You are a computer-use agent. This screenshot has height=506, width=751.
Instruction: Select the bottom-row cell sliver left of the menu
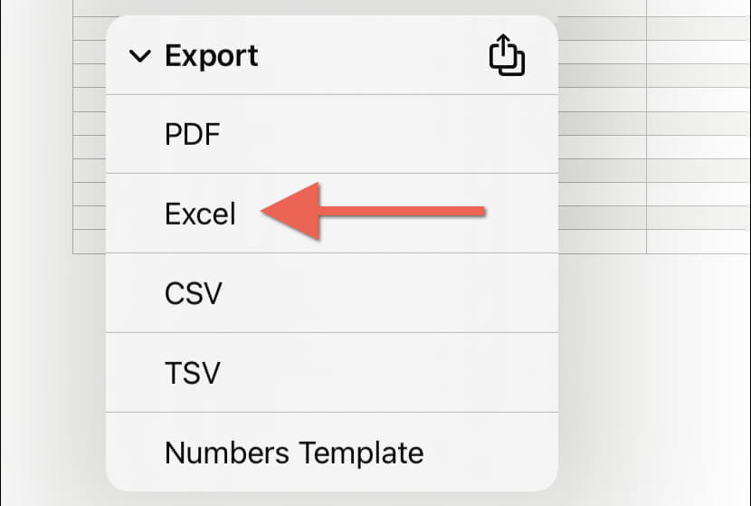(89, 242)
